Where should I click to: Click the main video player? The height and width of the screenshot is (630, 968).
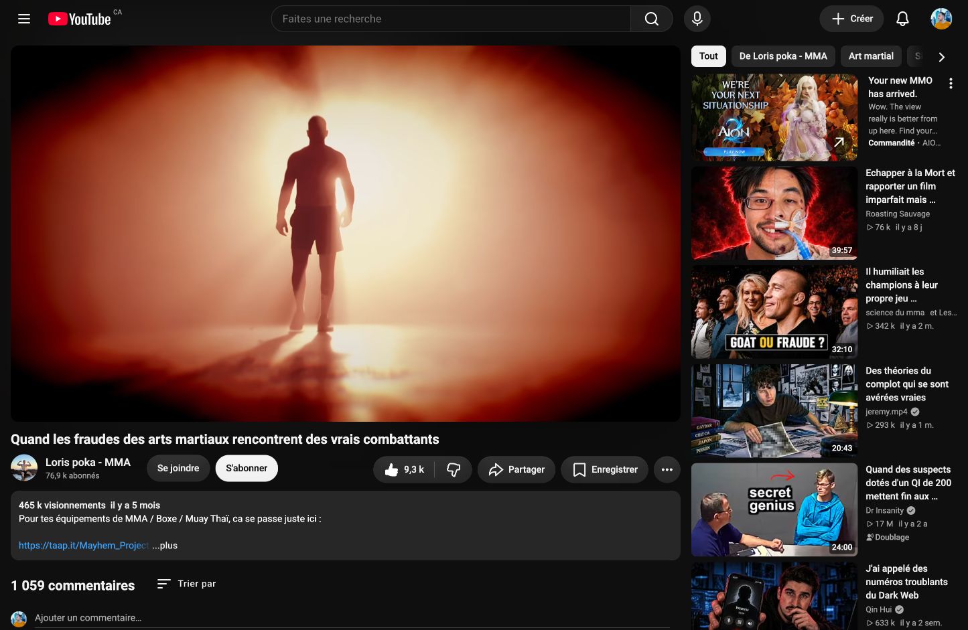tap(346, 234)
